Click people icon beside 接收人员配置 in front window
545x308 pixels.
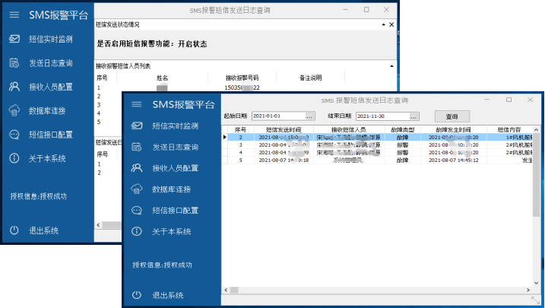coord(137,168)
